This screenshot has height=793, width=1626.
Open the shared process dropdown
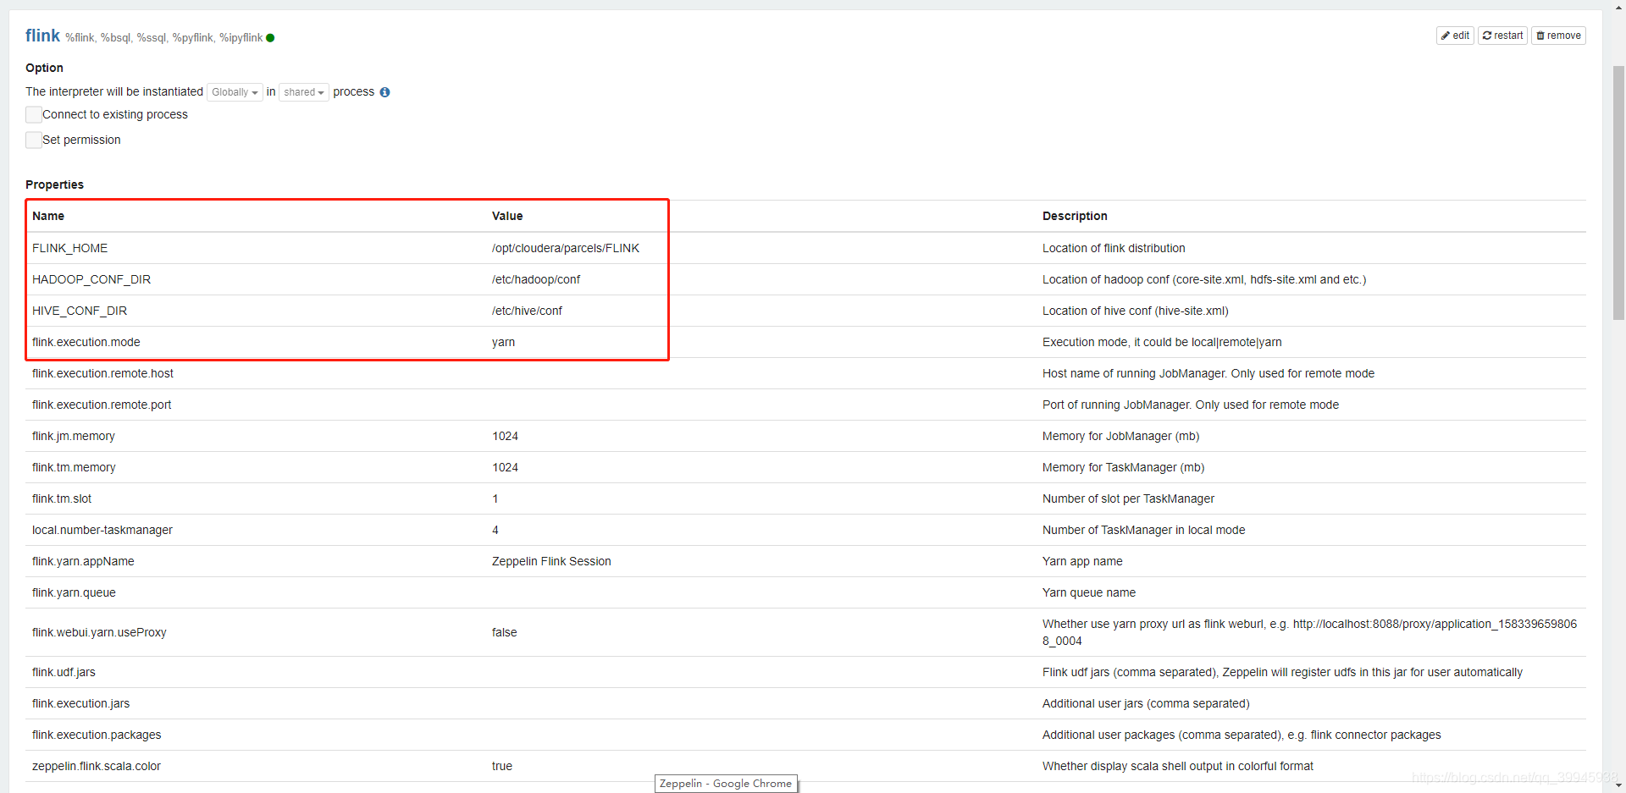304,92
